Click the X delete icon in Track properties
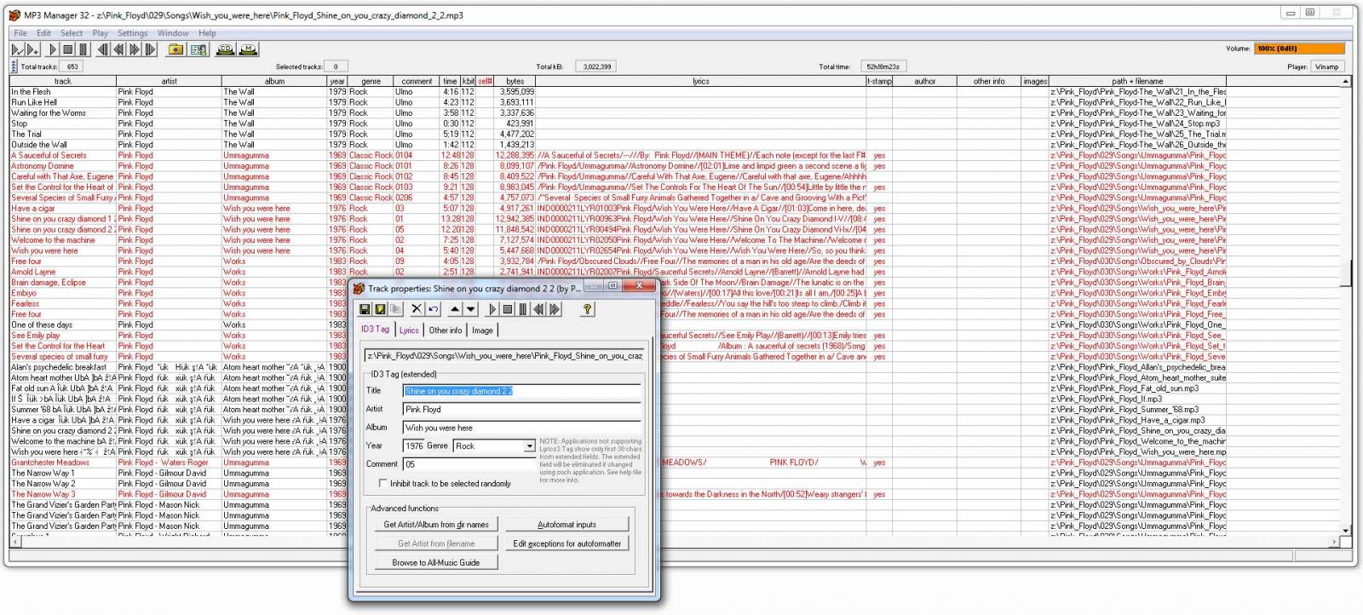 click(x=417, y=309)
